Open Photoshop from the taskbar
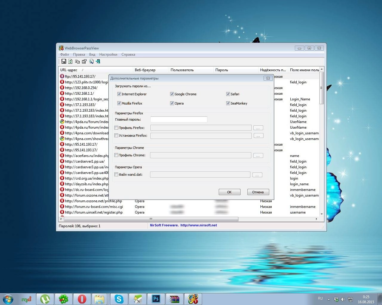Viewport: 382px width, 305px height. (x=156, y=299)
